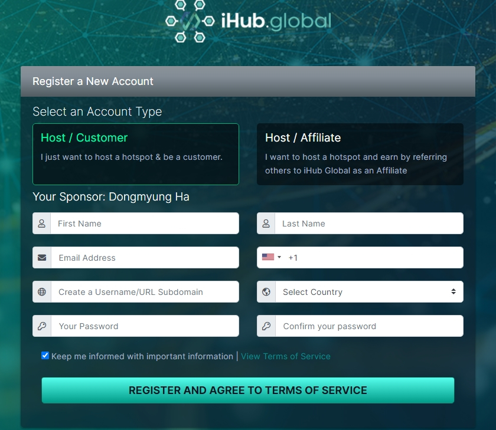Click the person icon beside First Name

tap(42, 224)
